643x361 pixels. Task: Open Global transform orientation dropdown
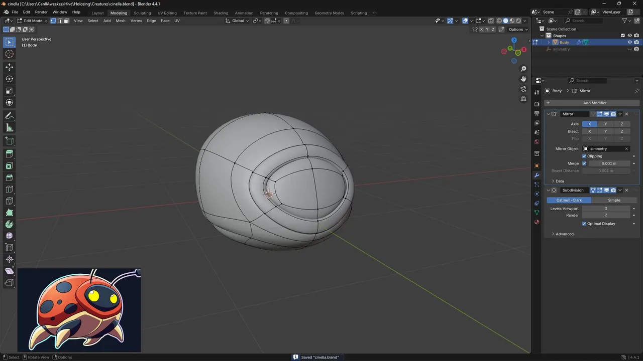(x=237, y=21)
